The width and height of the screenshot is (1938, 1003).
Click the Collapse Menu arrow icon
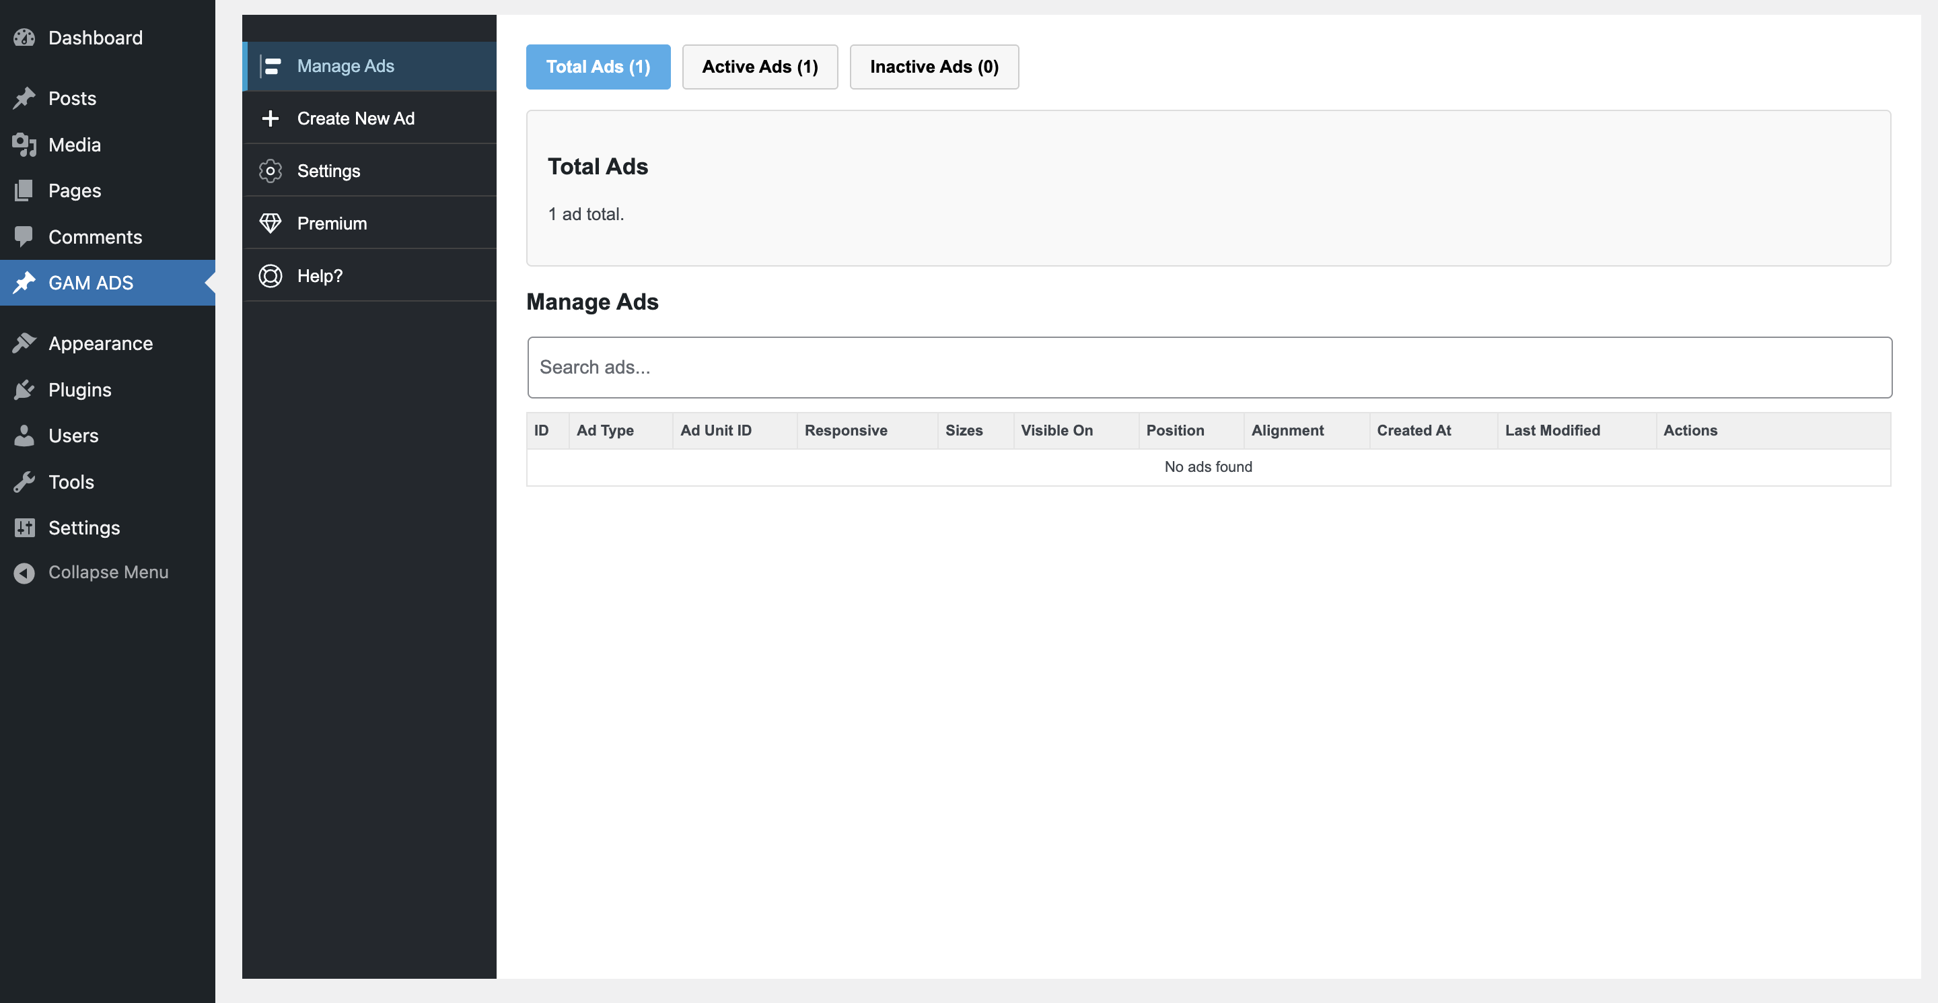[x=24, y=573]
